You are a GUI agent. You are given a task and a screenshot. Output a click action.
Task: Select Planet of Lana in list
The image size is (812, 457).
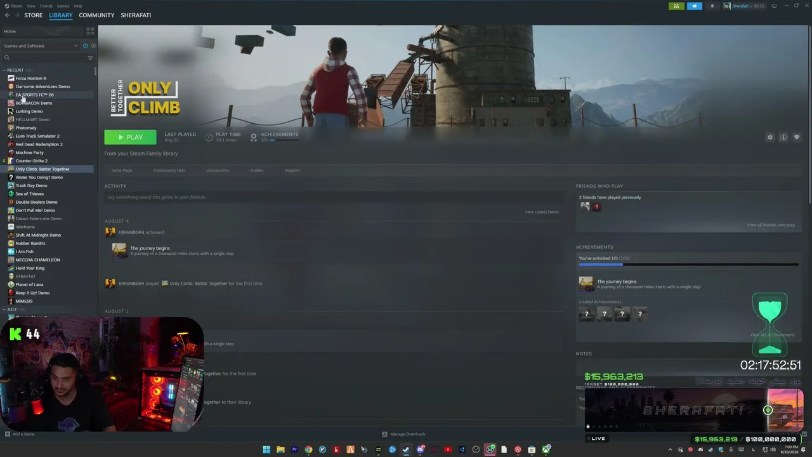click(48, 284)
